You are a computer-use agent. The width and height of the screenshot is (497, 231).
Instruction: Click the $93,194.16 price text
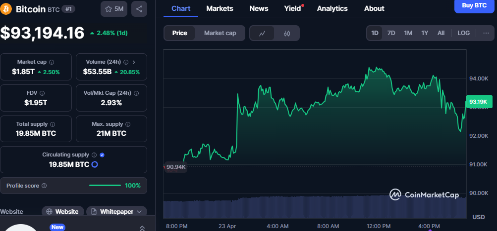tap(42, 33)
